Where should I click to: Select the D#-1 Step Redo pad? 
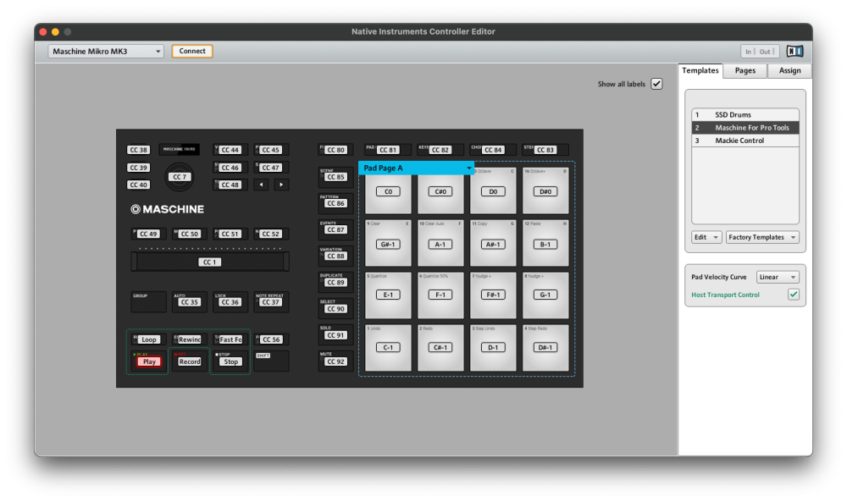(x=545, y=347)
